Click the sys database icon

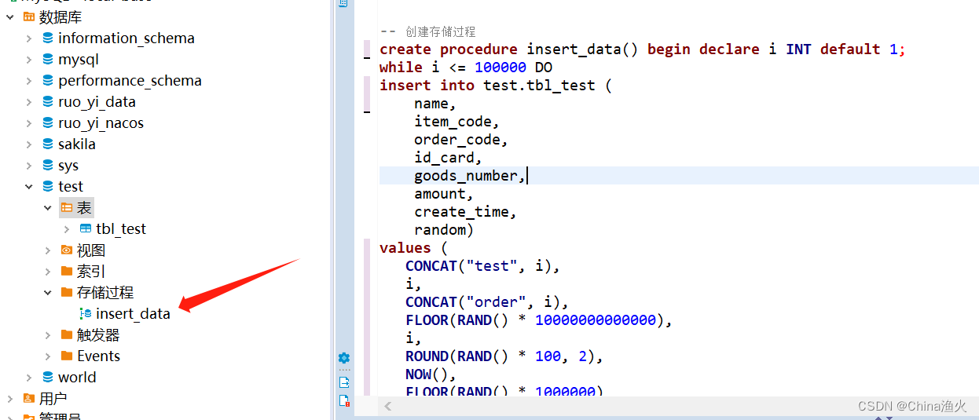[x=48, y=165]
